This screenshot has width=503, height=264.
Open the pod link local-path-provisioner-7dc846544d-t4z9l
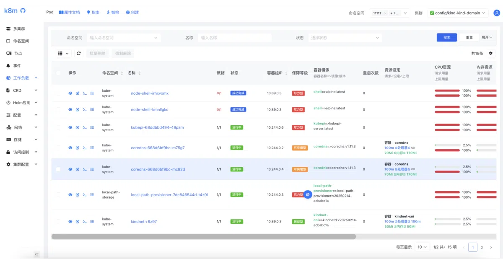click(x=169, y=194)
